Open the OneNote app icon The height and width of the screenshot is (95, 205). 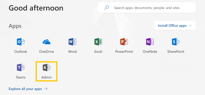150,42
